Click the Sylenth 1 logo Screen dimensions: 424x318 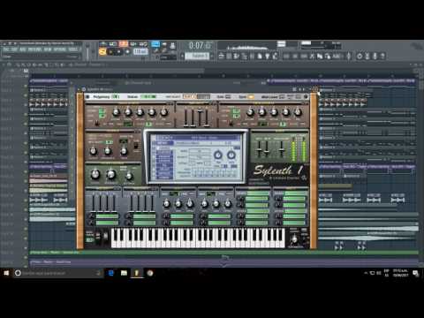point(278,170)
